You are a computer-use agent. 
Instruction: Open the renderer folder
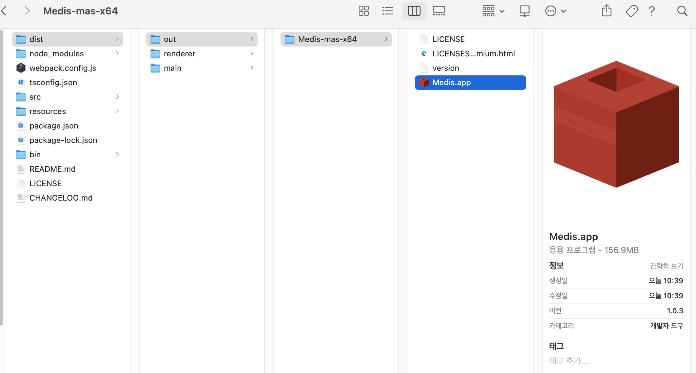179,53
